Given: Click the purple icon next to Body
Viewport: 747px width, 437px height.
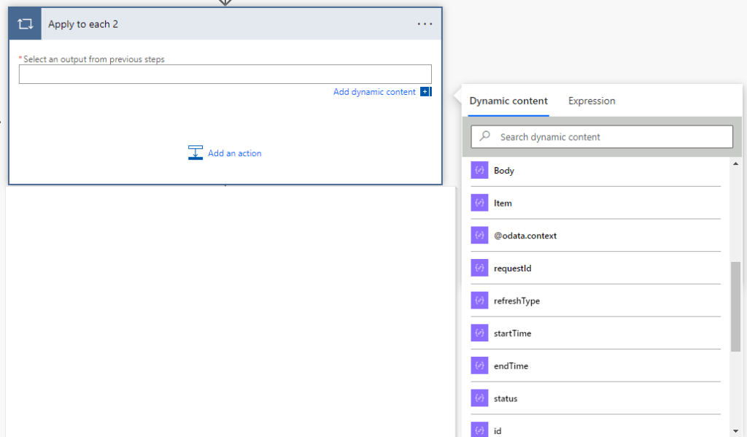Looking at the screenshot, I should point(479,171).
